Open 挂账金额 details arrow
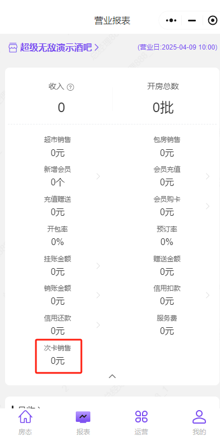Viewport: 220px width, 436px height. tap(98, 266)
